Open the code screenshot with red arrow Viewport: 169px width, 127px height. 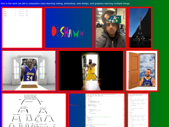(x=97, y=110)
